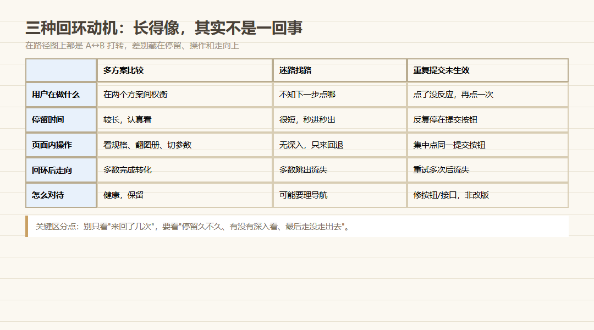This screenshot has height=330, width=594.
Task: Click the cell 健康，保留
Action: point(185,195)
